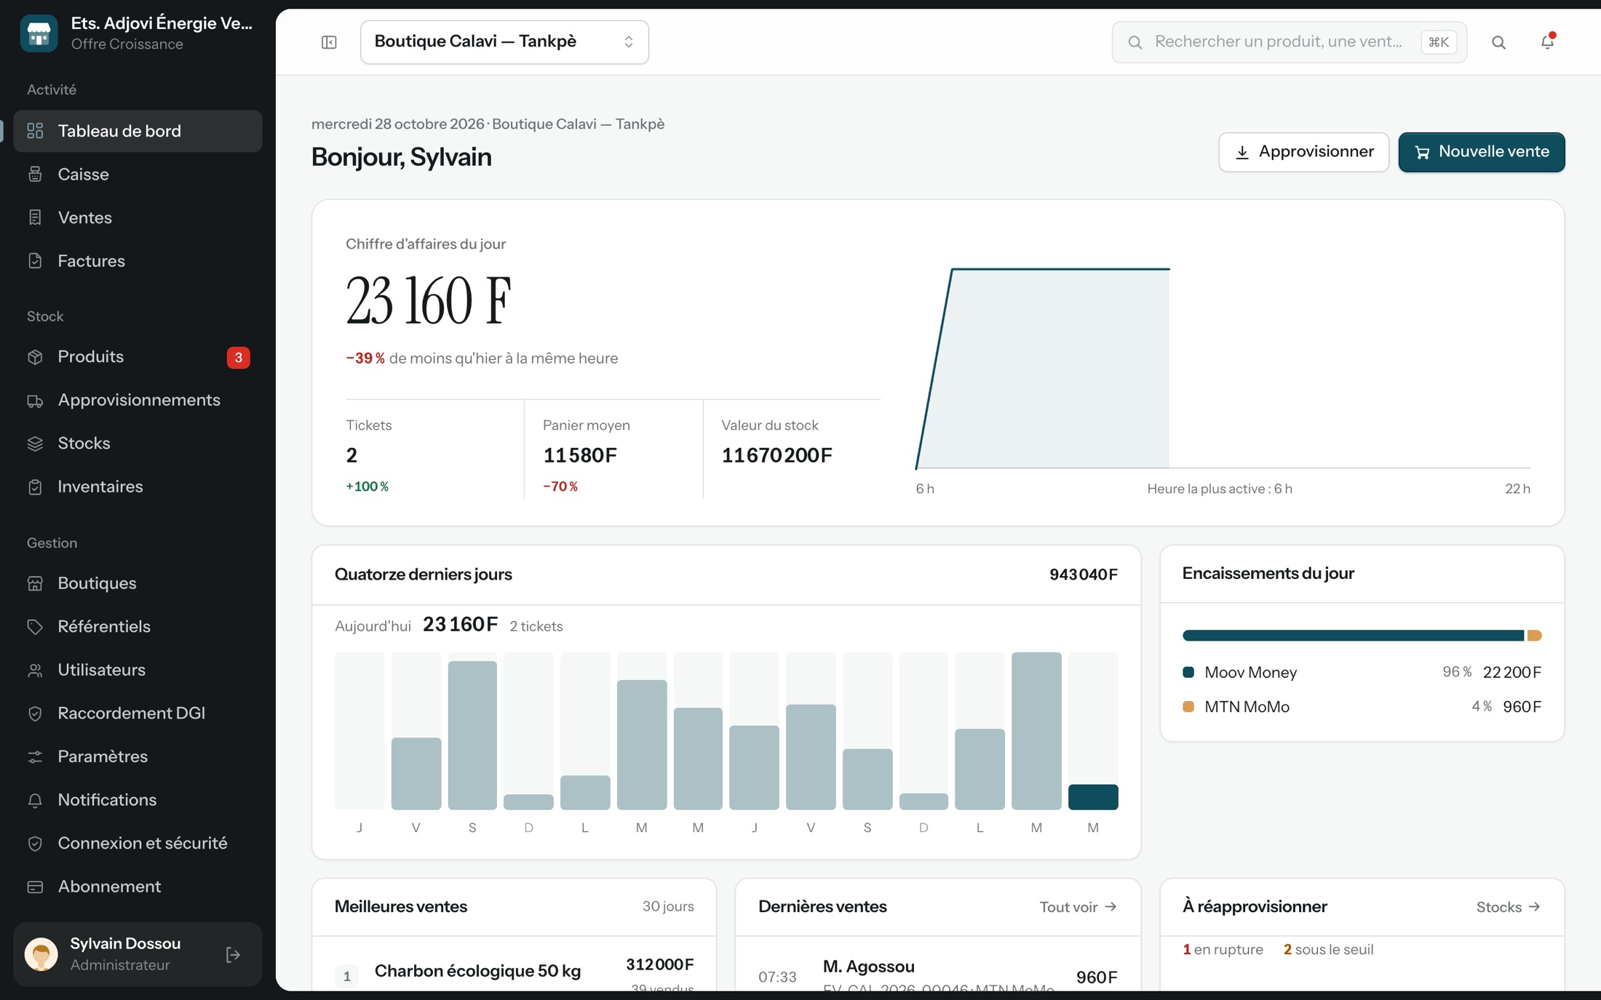1601x1000 pixels.
Task: Click the 2 sous le seuil indicator
Action: point(1328,949)
